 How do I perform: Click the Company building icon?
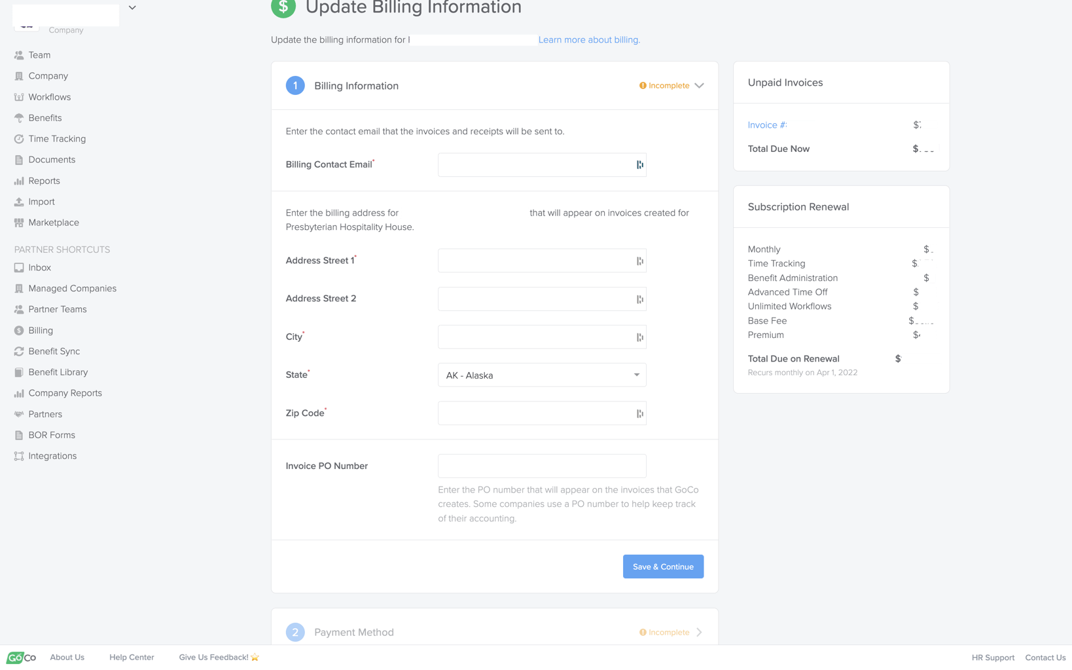point(19,76)
